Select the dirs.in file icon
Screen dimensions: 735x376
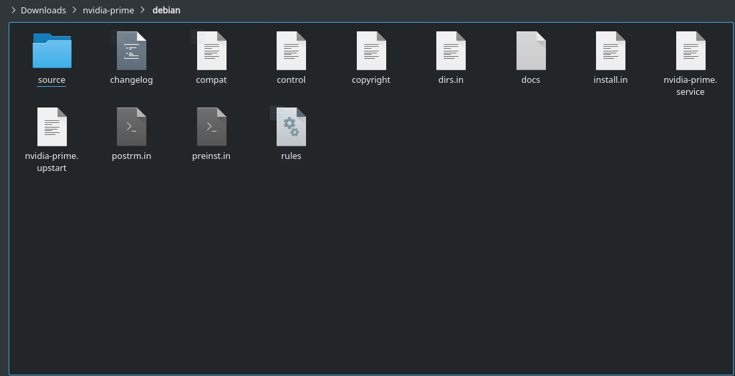[x=451, y=51]
